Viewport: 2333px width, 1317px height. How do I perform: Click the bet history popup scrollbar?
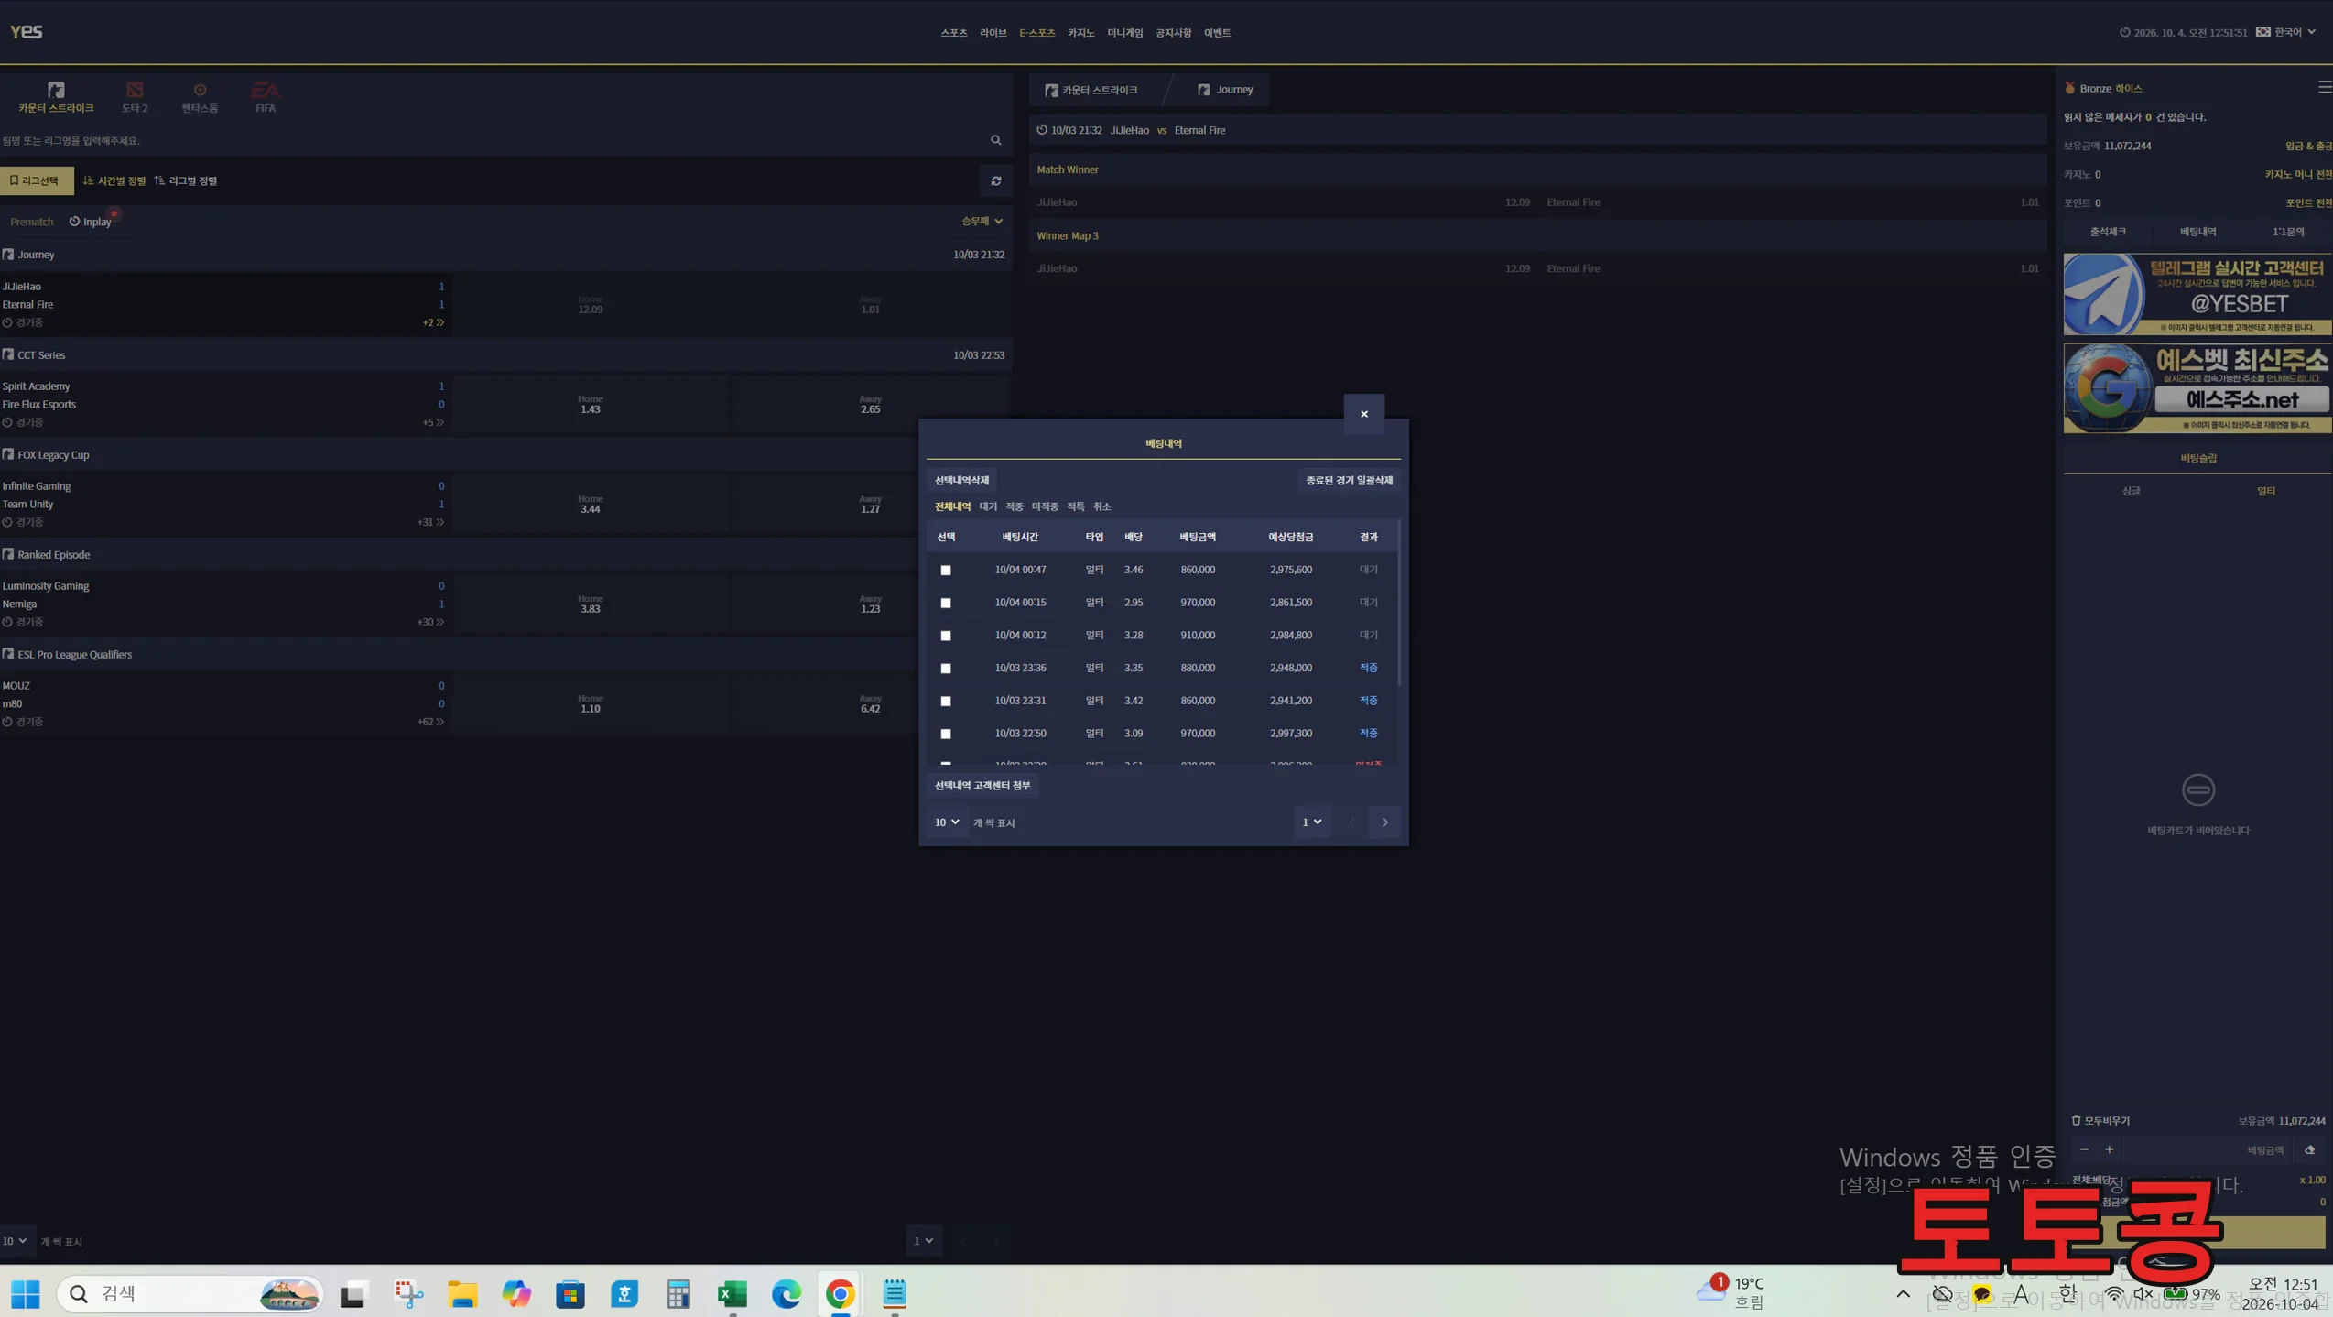1398,603
